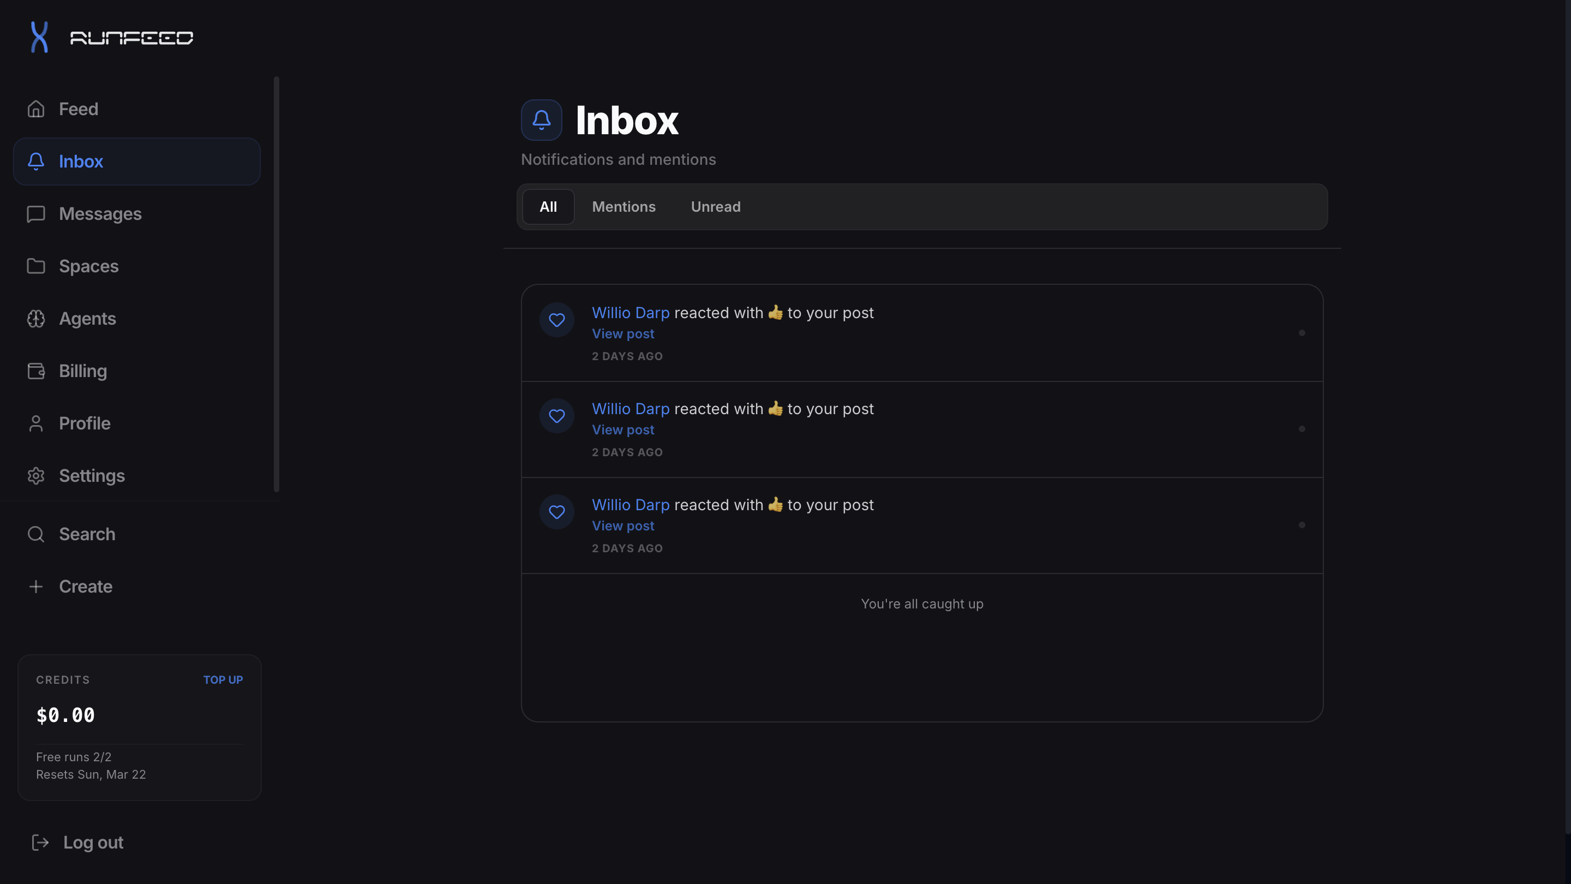The image size is (1571, 884).
Task: Open the Search magnifier icon
Action: (35, 534)
